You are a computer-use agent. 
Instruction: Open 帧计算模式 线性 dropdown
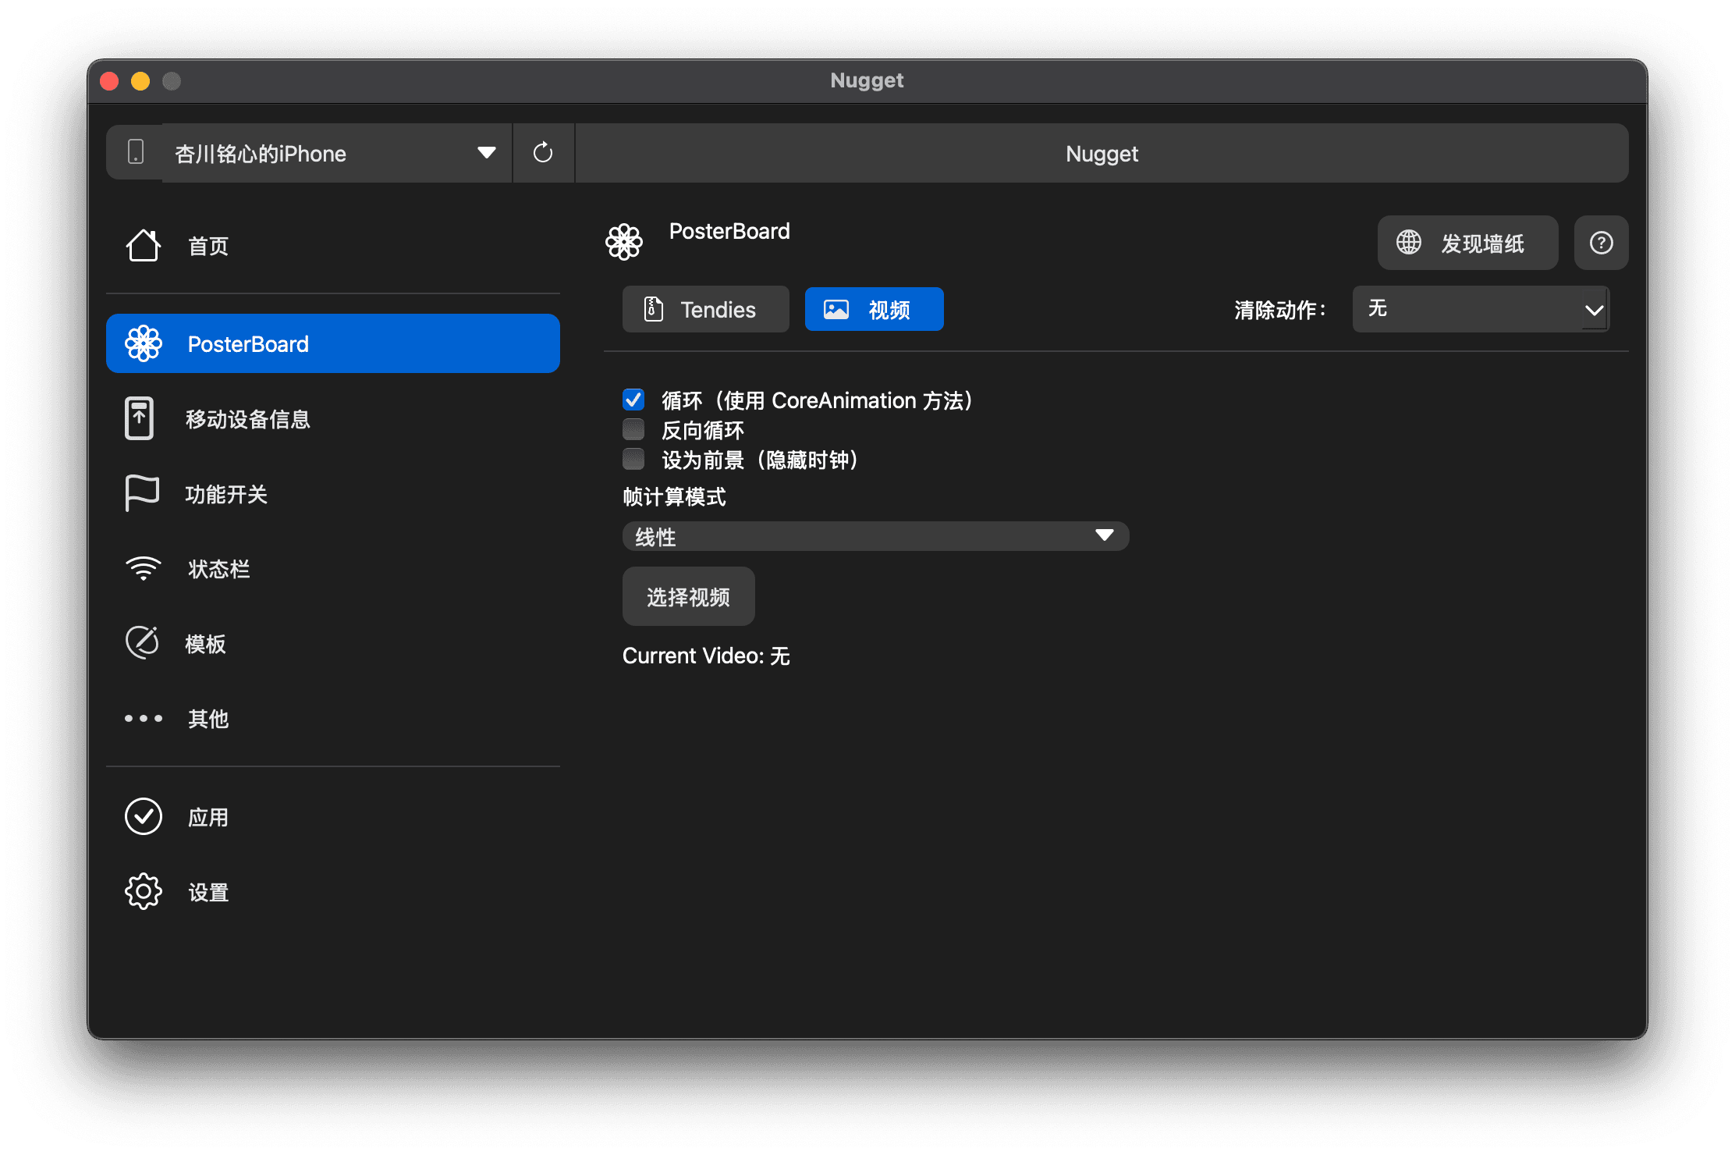pyautogui.click(x=875, y=536)
